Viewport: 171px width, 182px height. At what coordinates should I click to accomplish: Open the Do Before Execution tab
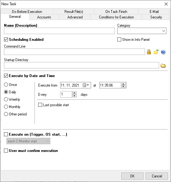27,12
